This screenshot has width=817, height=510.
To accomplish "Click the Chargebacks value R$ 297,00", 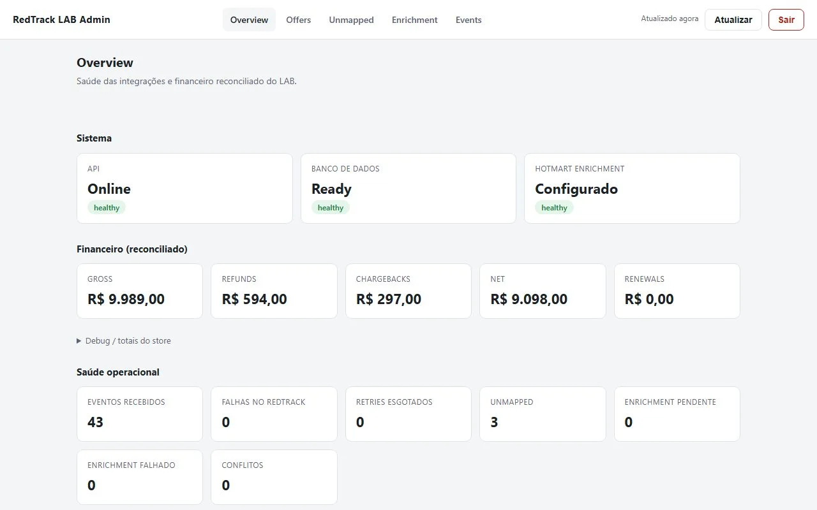I will point(389,299).
